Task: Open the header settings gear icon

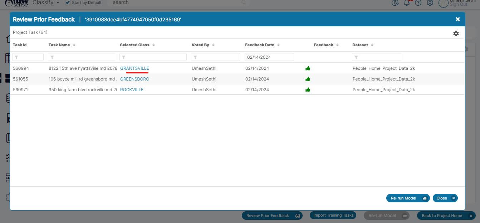Action: pos(430,3)
